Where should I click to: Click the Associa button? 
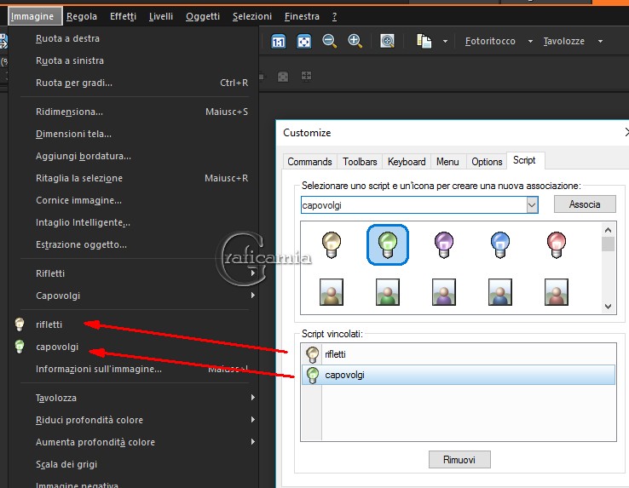(585, 204)
